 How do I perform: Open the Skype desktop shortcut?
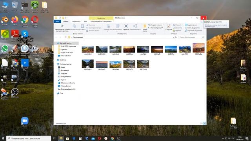25,35
